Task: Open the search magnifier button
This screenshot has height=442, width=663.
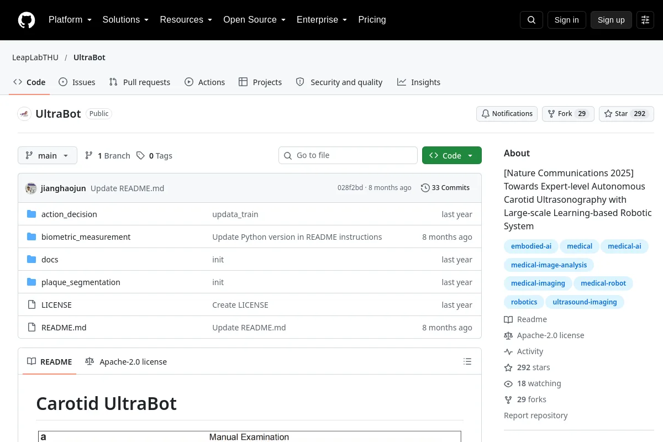Action: click(532, 20)
